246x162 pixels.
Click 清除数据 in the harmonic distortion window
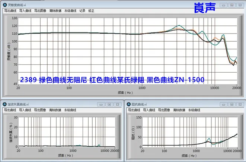tap(55, 110)
